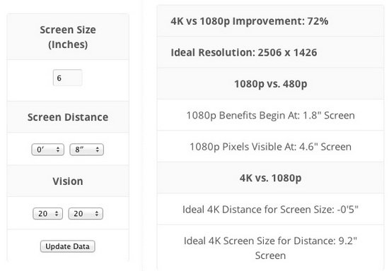Image resolution: width=389 pixels, height=271 pixels.
Task: Click the 1080p Pixels Visible At row
Action: [270, 147]
